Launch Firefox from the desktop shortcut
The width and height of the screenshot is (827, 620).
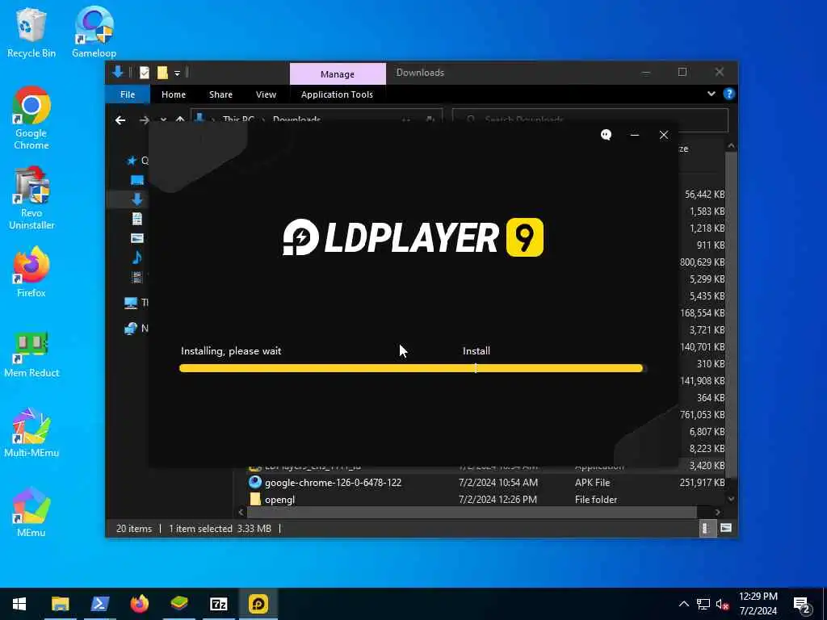pyautogui.click(x=31, y=272)
